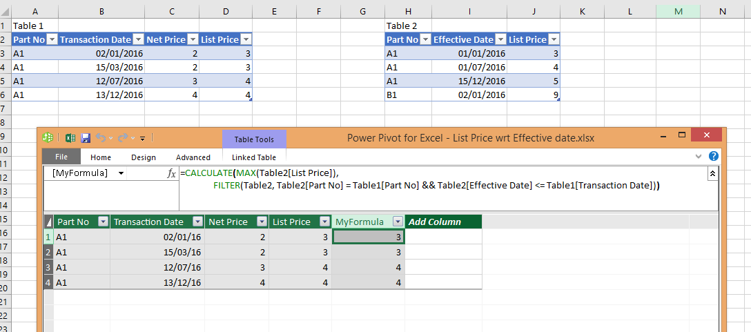Open Customize Quick Access Toolbar menu
Viewport: 751px width, 332px height.
(142, 139)
